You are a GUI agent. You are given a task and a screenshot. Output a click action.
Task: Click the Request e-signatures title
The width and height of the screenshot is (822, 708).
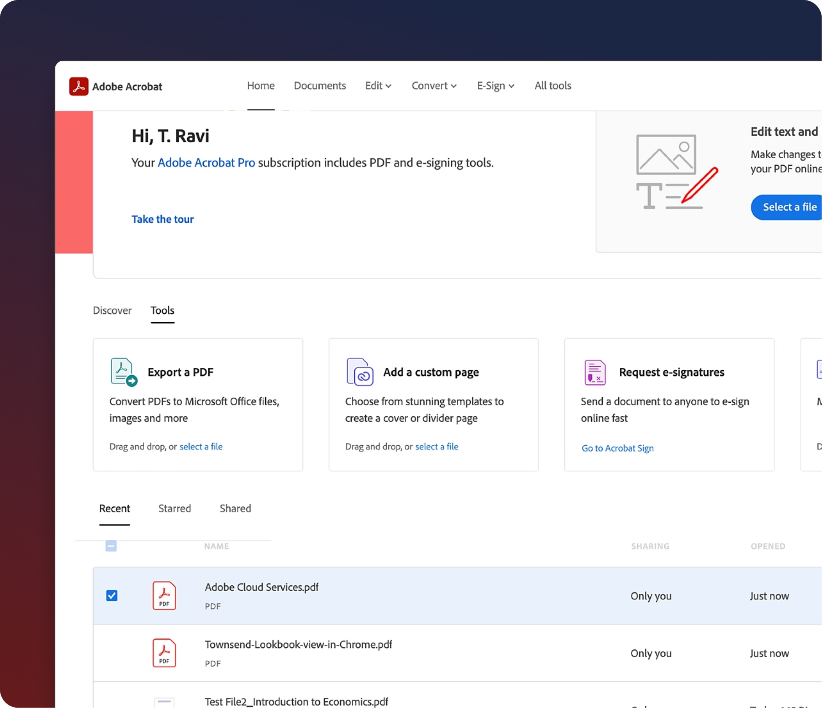[671, 372]
